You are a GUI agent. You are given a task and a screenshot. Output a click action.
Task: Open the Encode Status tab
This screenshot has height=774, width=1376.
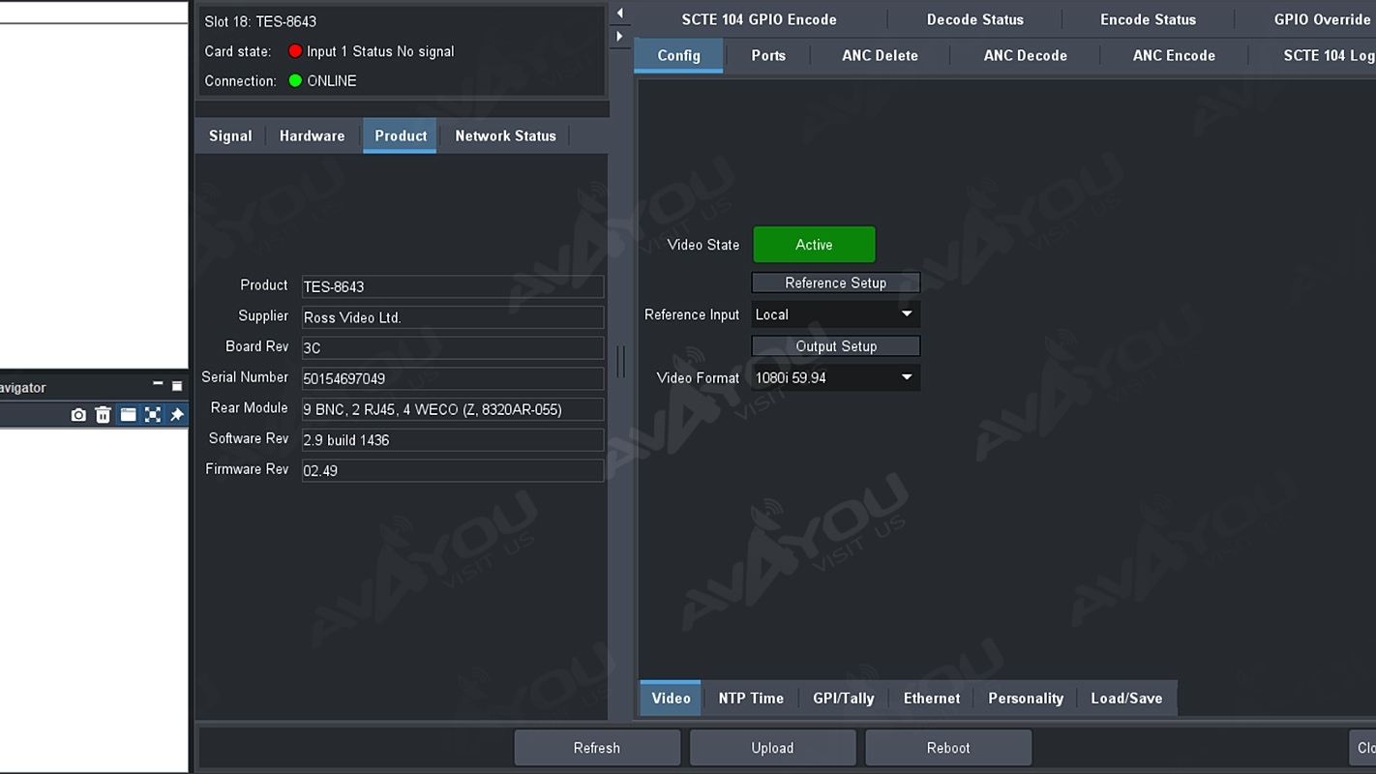1148,19
